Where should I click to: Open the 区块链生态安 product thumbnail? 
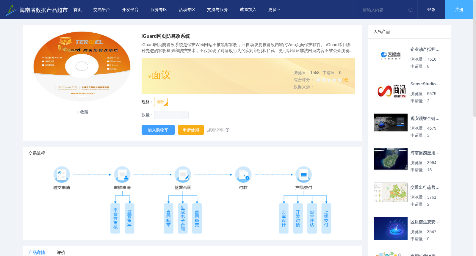tap(391, 228)
